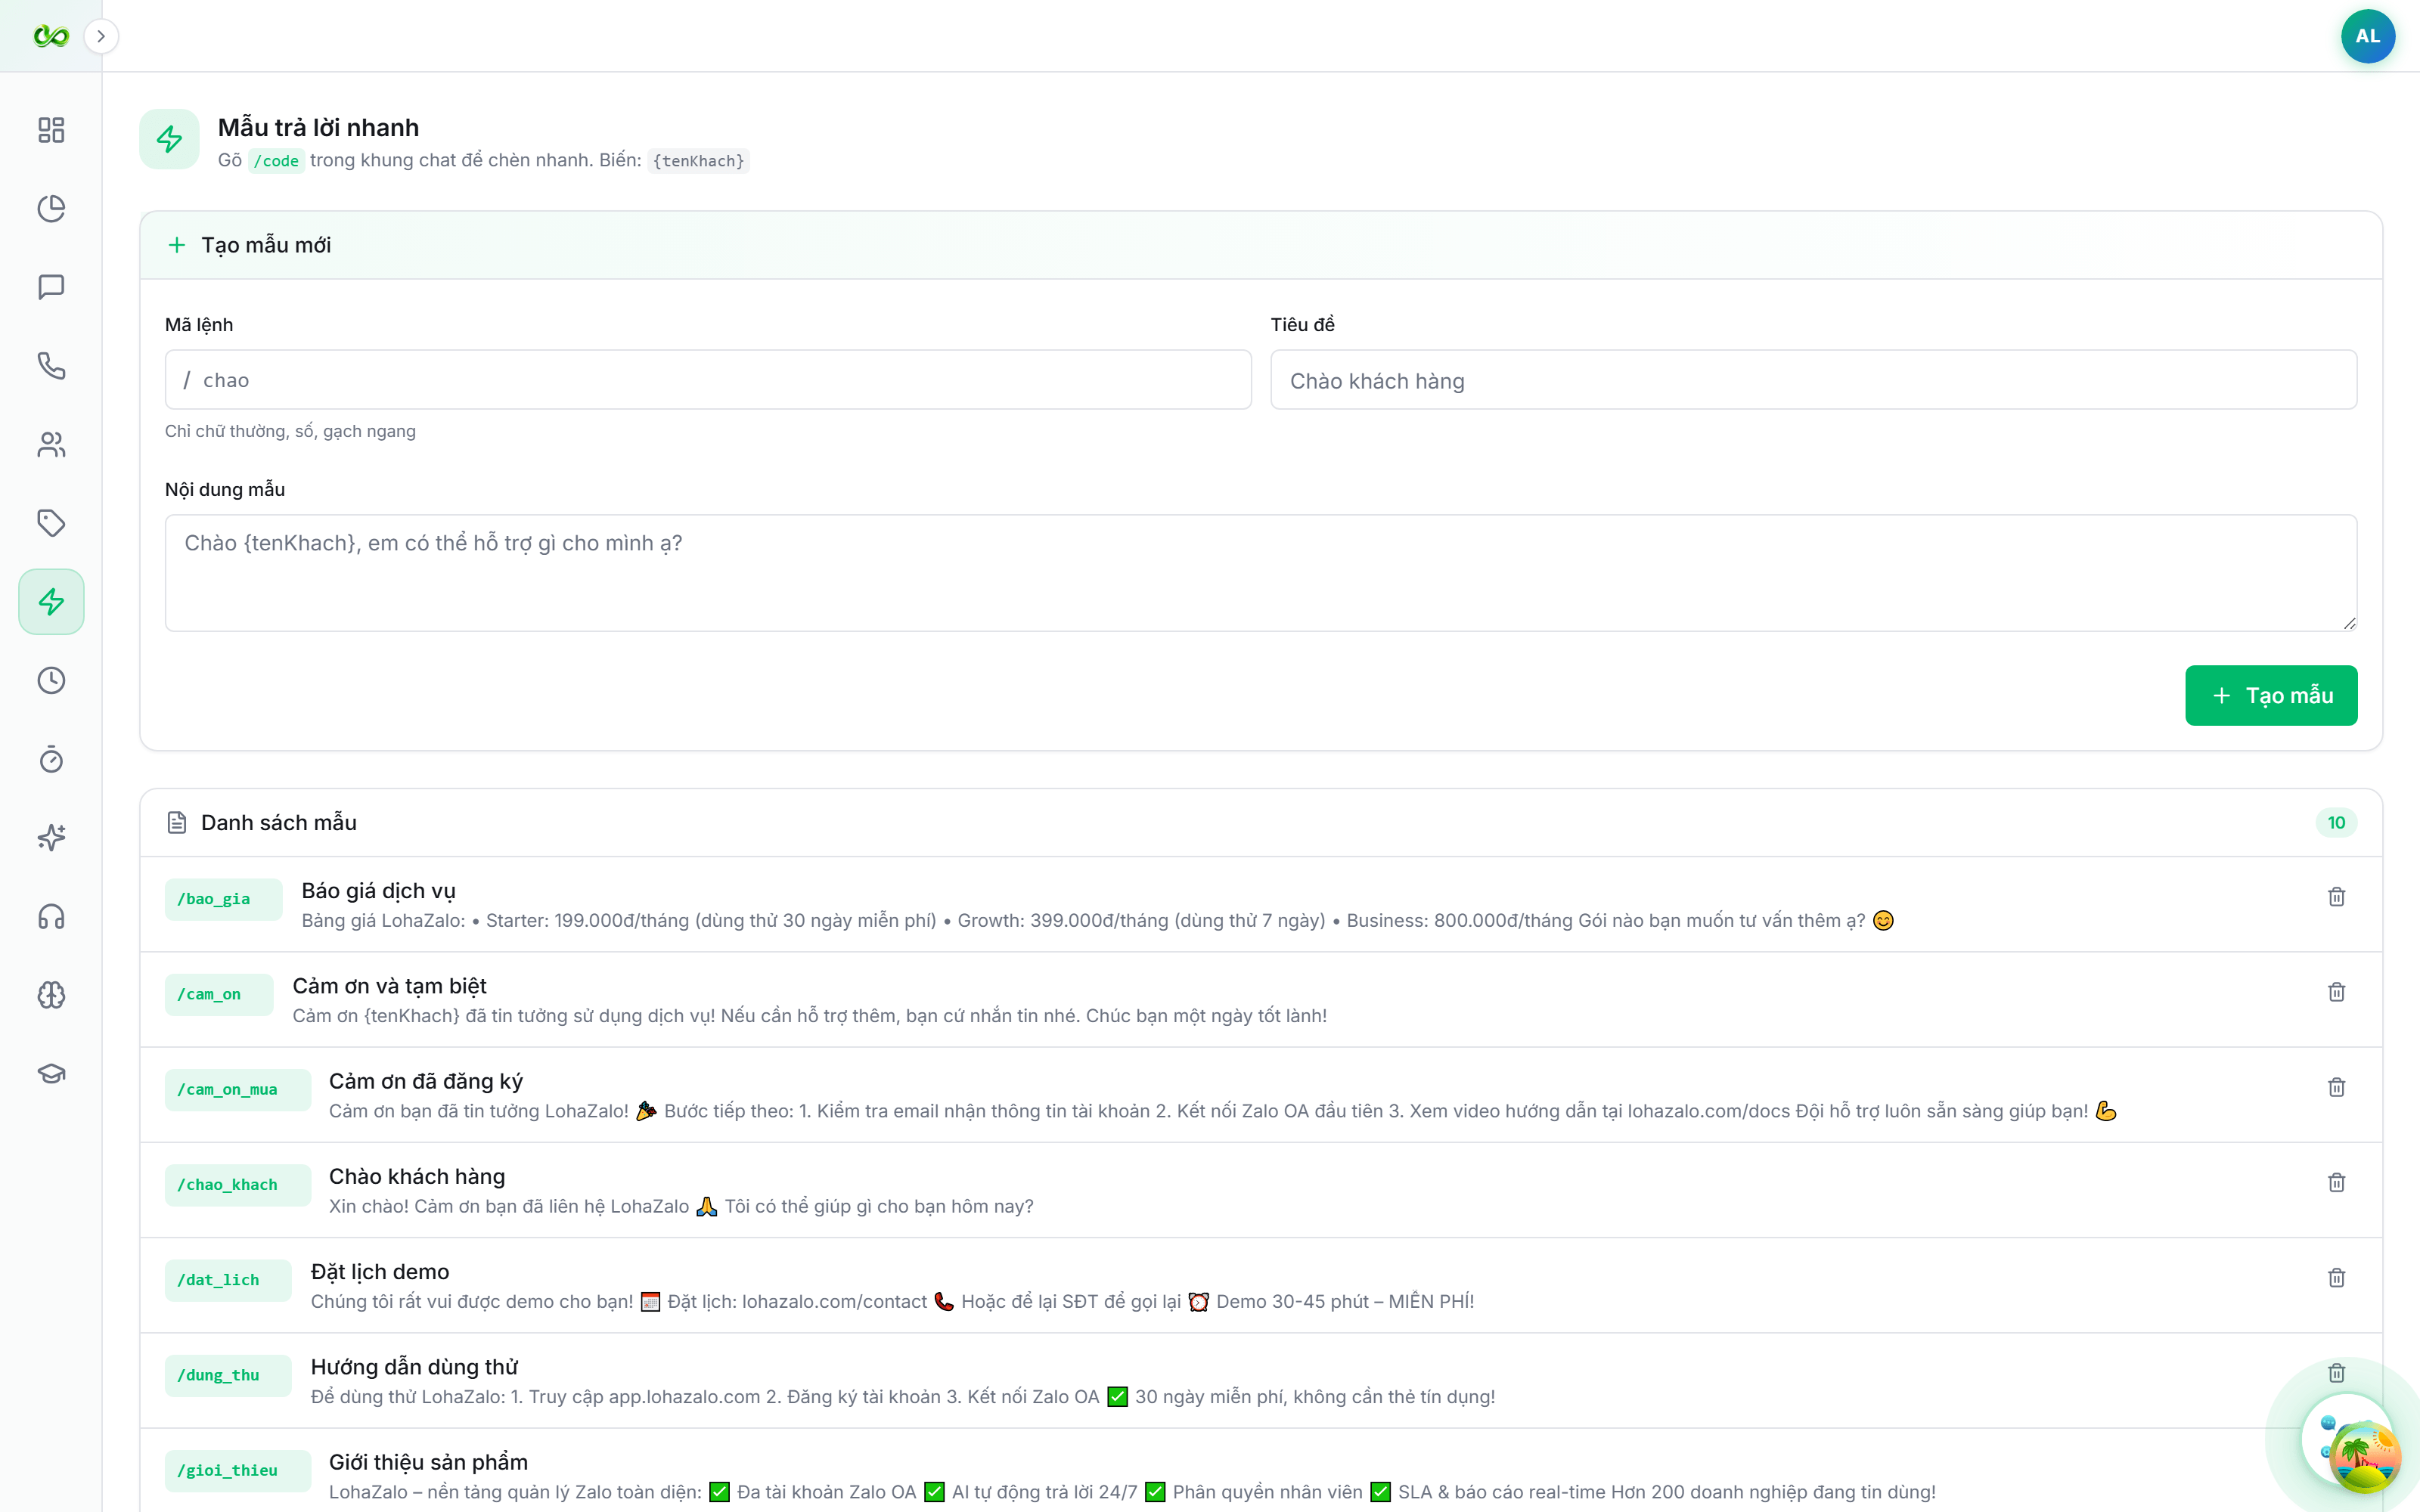Open the graduation cap training icon
The image size is (2420, 1512).
point(51,1074)
